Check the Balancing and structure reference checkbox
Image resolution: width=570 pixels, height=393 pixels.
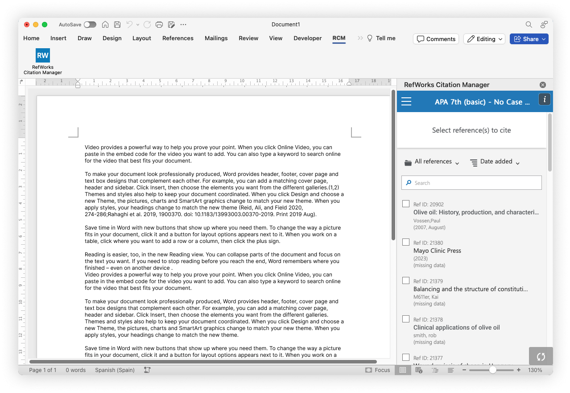[406, 280]
